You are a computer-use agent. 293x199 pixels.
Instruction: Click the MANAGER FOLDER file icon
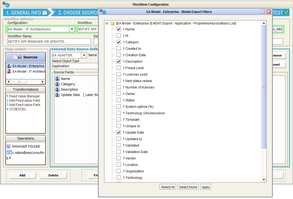(x=9, y=146)
